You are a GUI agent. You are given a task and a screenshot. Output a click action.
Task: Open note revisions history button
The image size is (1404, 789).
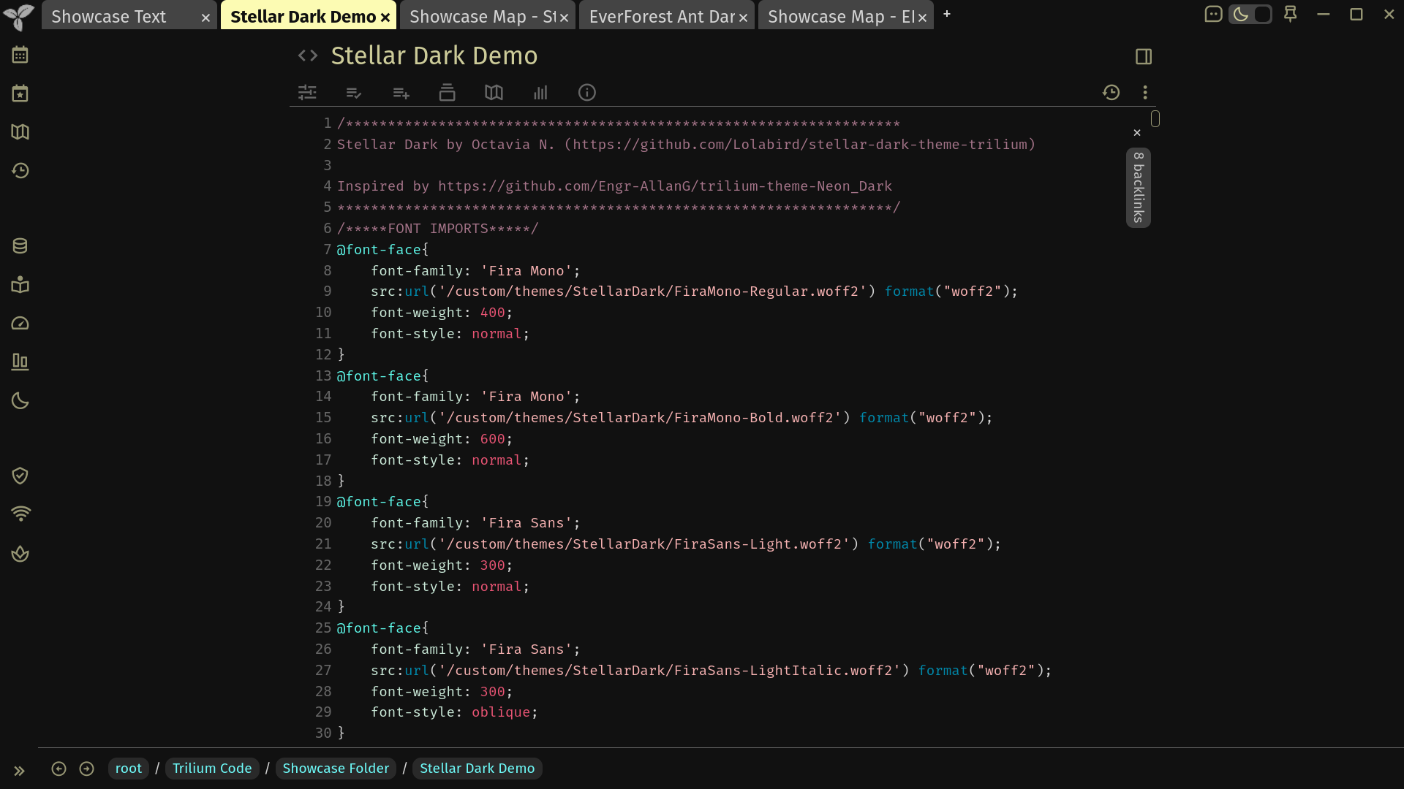1111,93
